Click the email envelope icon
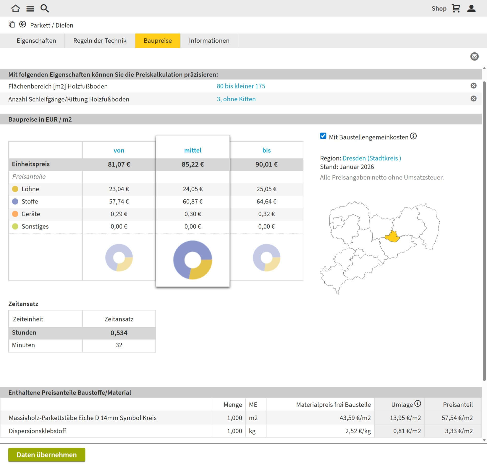Image resolution: width=487 pixels, height=469 pixels. tap(474, 56)
